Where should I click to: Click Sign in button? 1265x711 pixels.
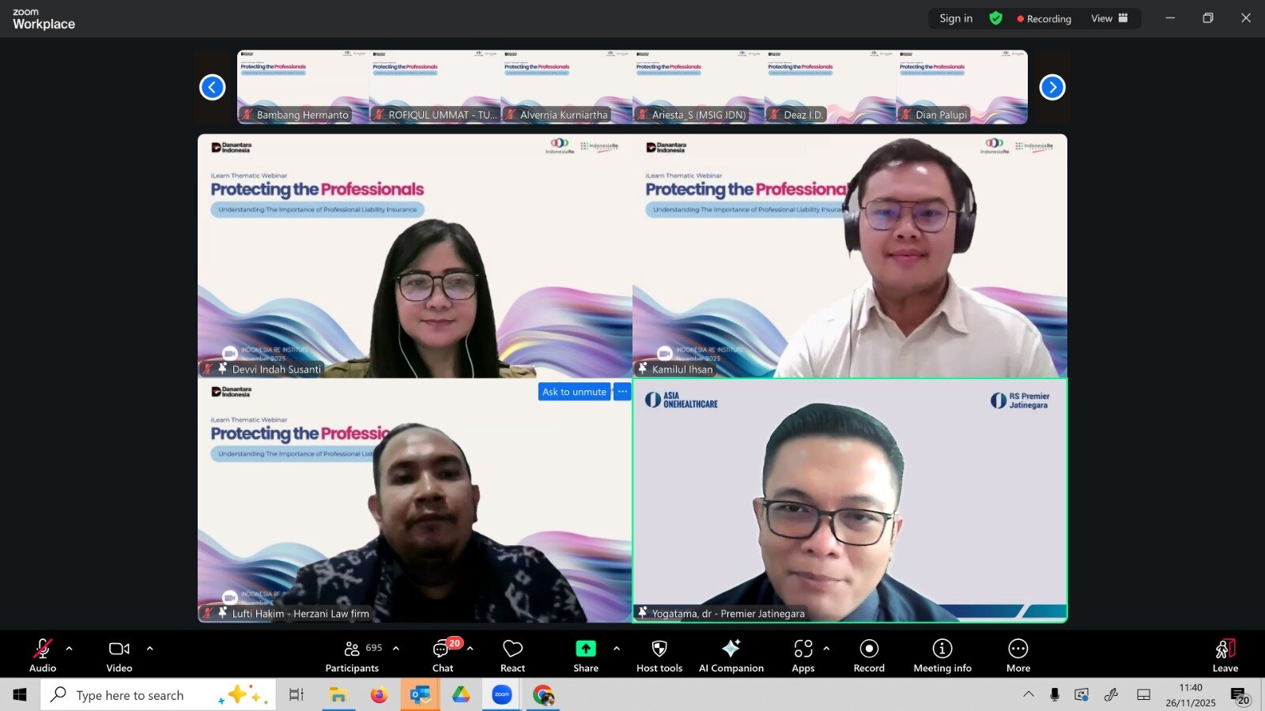point(956,18)
